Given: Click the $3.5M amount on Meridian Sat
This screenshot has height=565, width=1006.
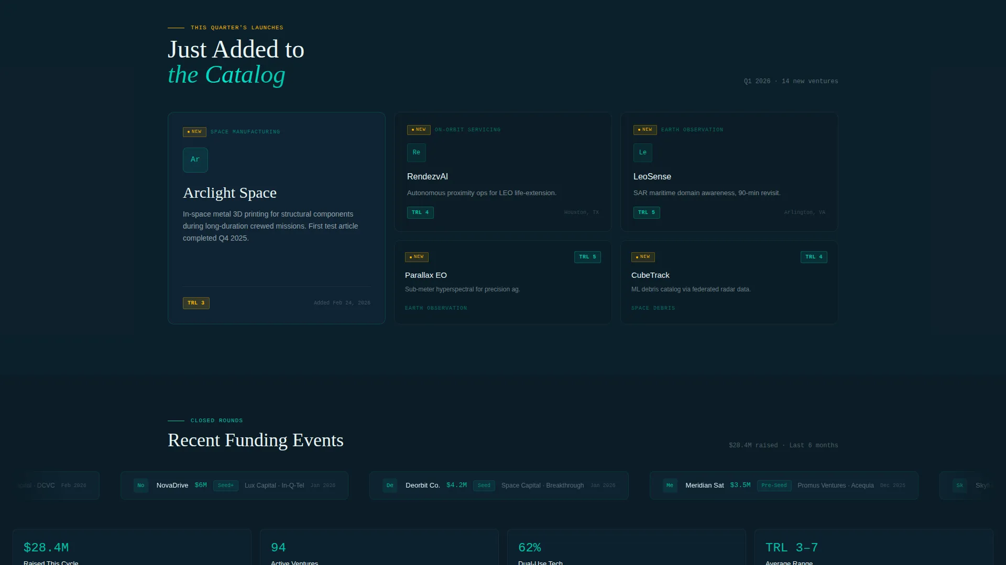Looking at the screenshot, I should pyautogui.click(x=740, y=485).
